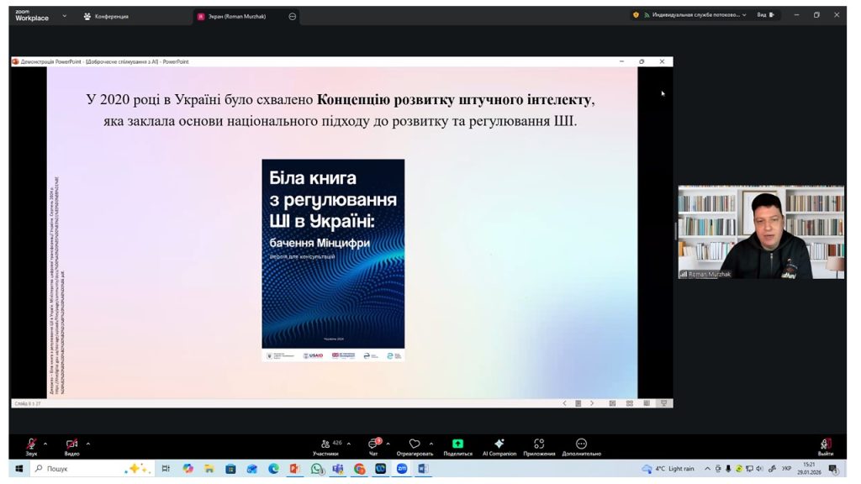The width and height of the screenshot is (861, 484).
Task: Turn on the video camera
Action: click(x=71, y=444)
